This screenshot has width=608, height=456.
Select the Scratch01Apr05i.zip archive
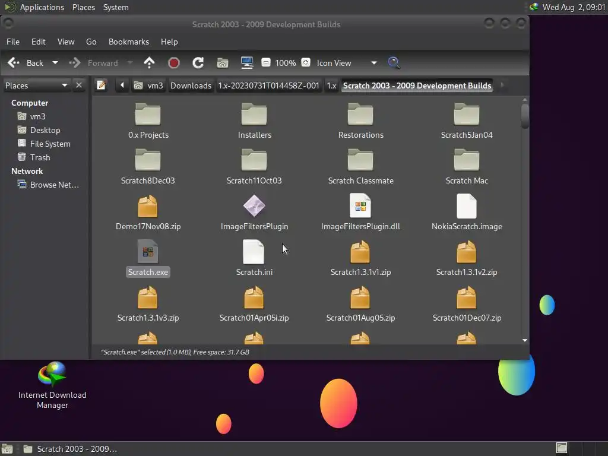coord(254,304)
